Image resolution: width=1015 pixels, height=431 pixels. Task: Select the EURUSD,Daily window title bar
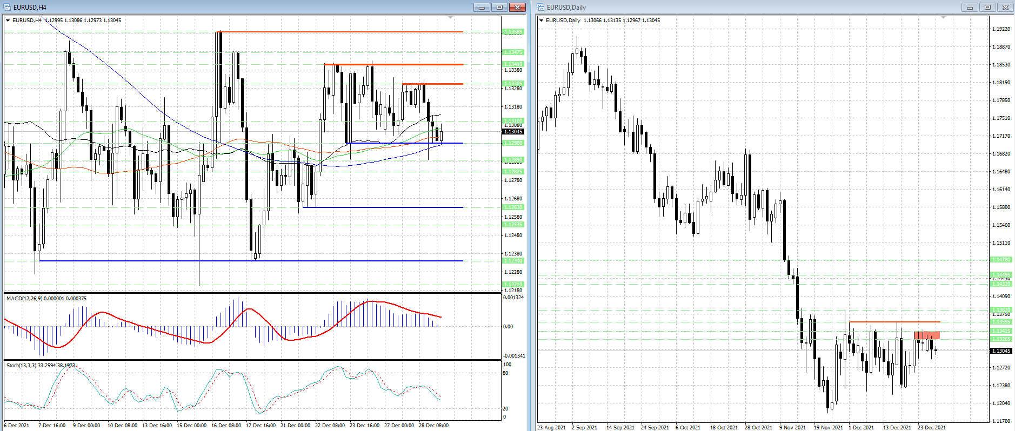(x=757, y=7)
